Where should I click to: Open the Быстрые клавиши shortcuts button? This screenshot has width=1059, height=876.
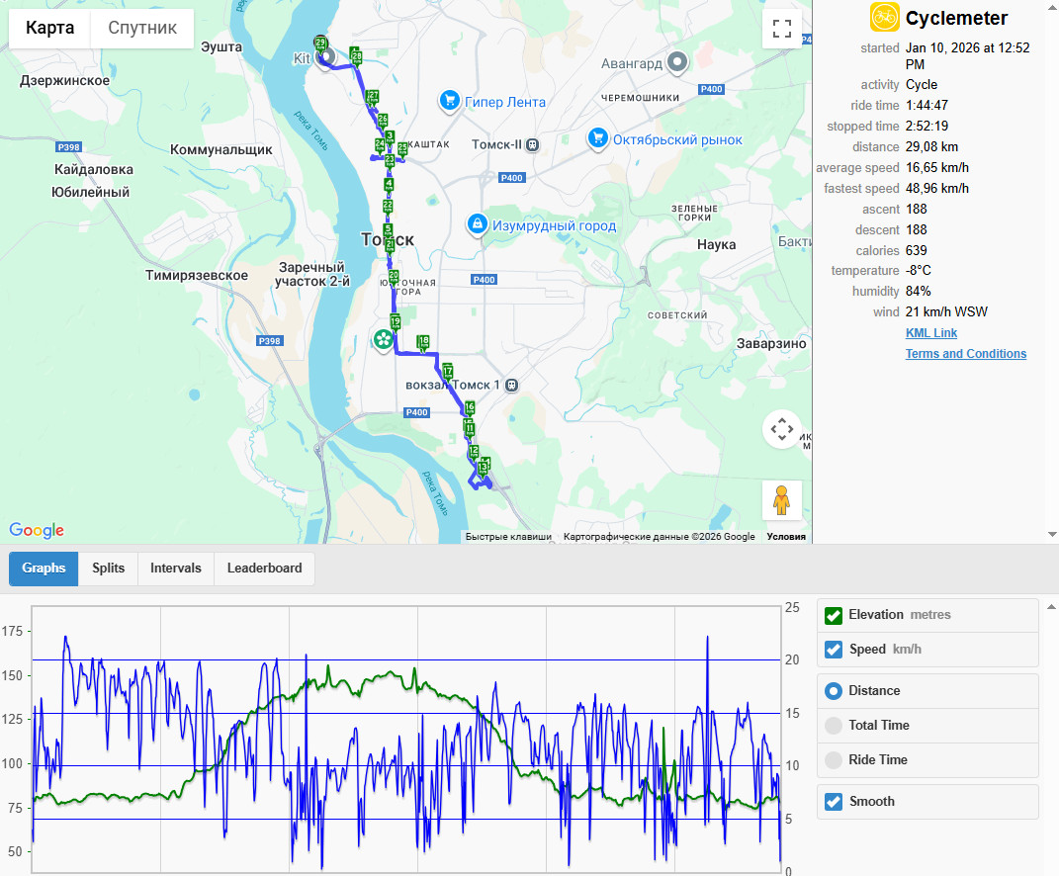click(508, 536)
